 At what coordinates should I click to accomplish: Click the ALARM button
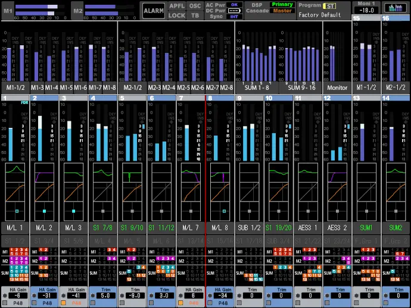pos(154,11)
